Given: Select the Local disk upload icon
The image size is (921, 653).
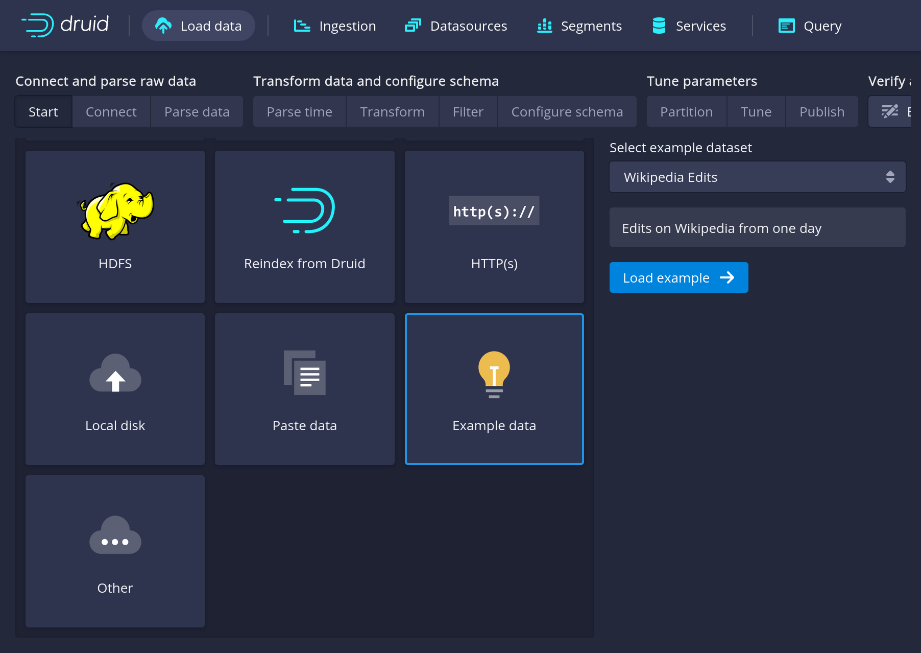Looking at the screenshot, I should tap(115, 374).
